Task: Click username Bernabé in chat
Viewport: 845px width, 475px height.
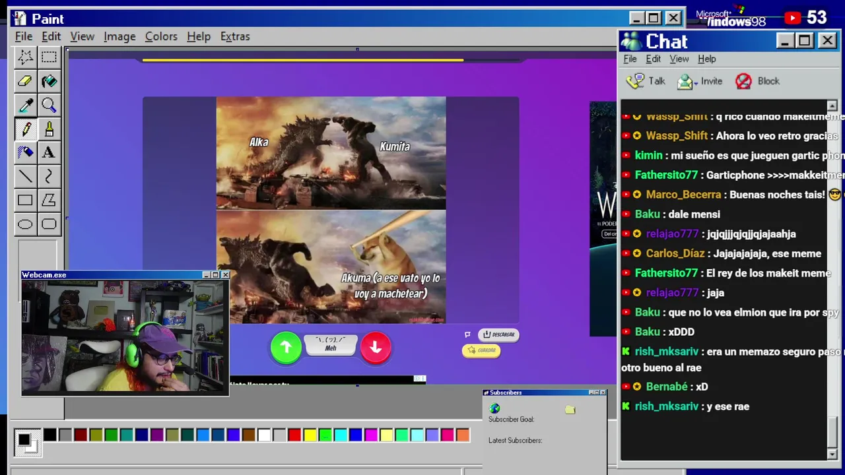Action: (x=667, y=387)
